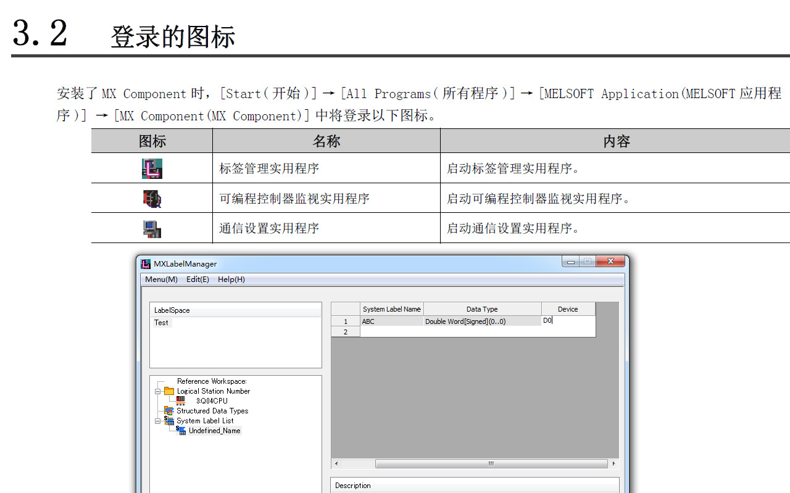Click the Device cell containing D0
790x493 pixels.
tap(568, 321)
